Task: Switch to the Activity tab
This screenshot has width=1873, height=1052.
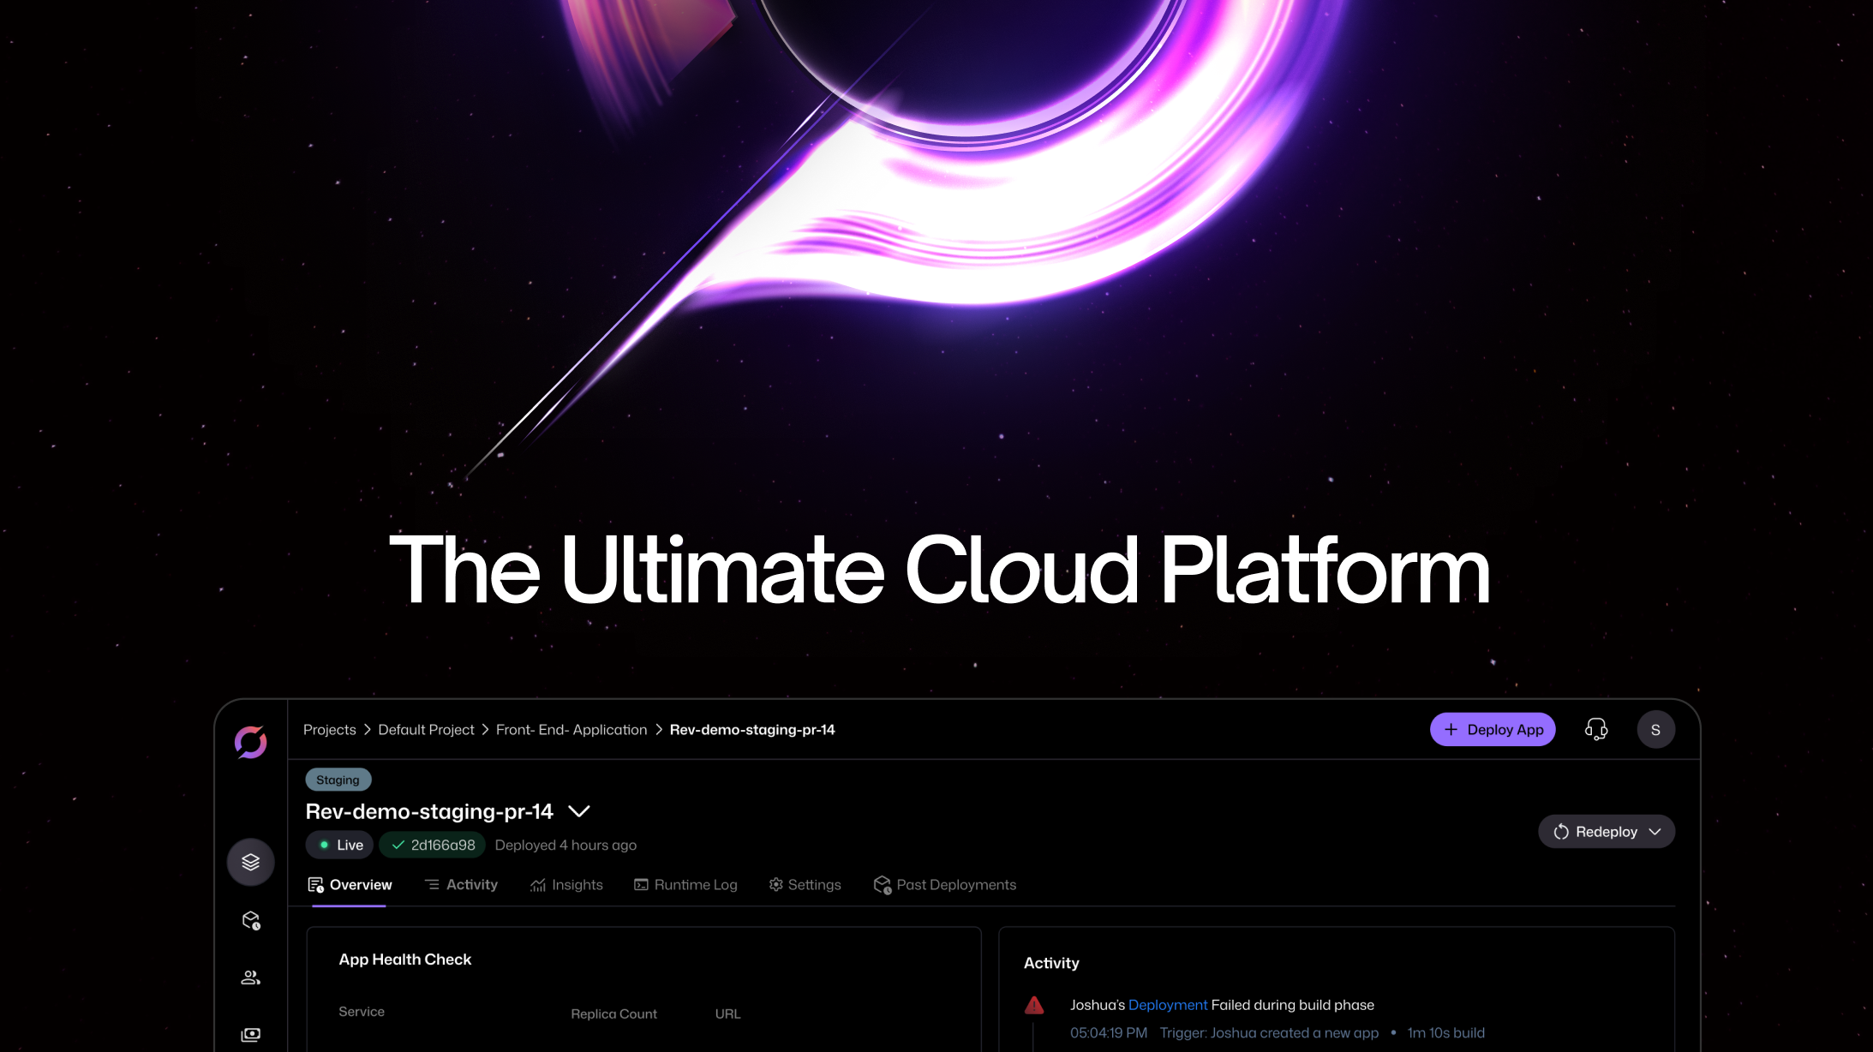Action: pyautogui.click(x=461, y=885)
